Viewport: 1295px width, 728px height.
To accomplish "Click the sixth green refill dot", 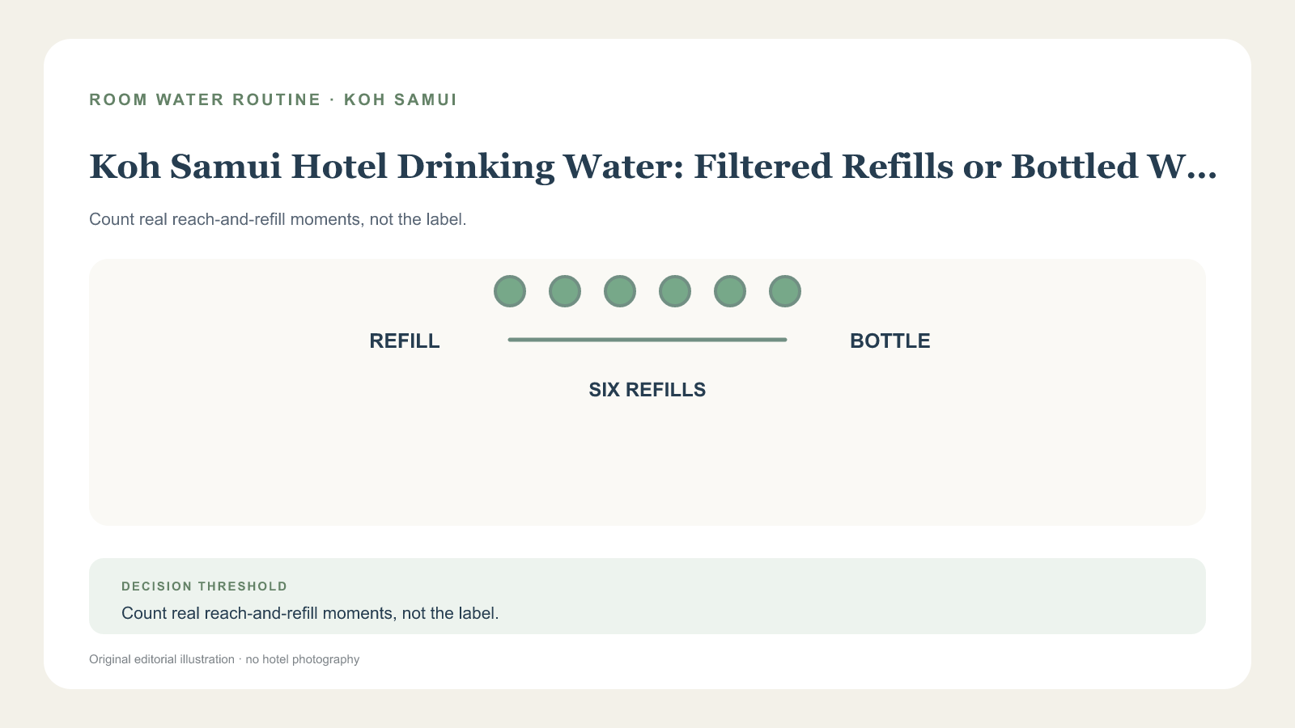I will (x=785, y=291).
